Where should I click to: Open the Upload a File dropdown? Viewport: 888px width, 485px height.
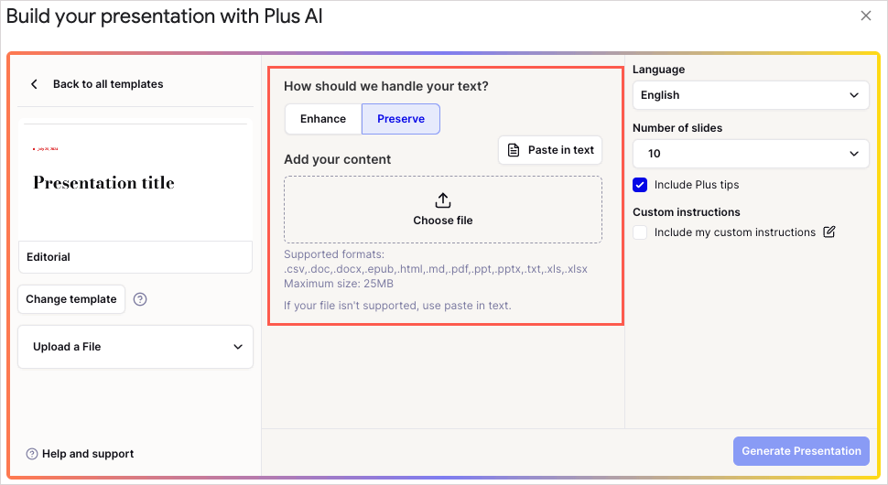tap(135, 347)
